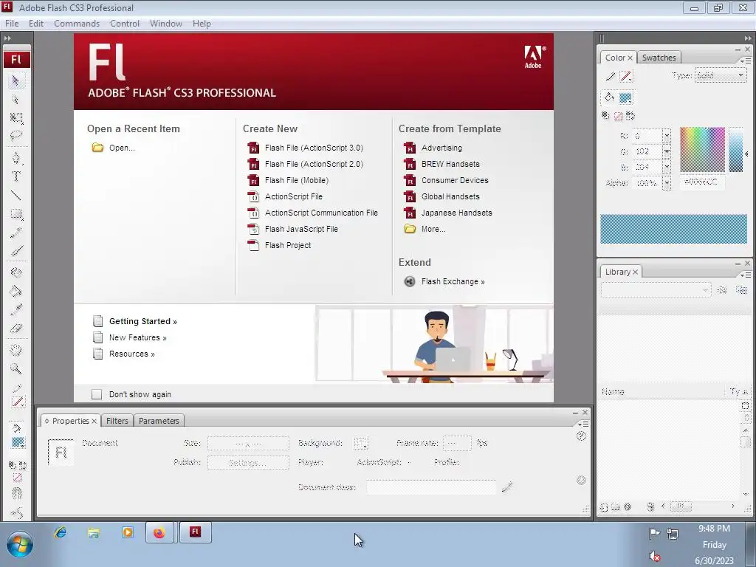Open the B value dropdown arrow

coord(667,167)
